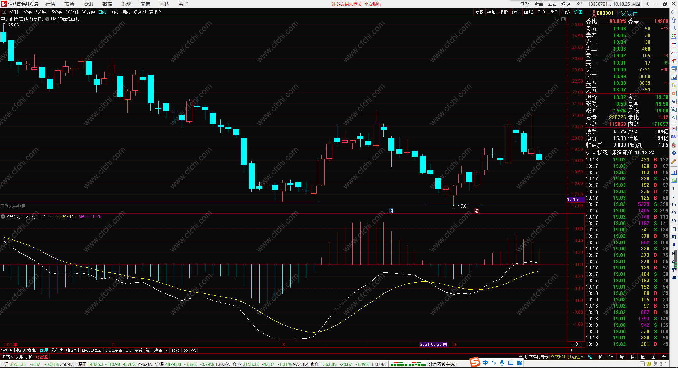
Task: Open the 统计 statistics dropdown
Action: point(516,12)
